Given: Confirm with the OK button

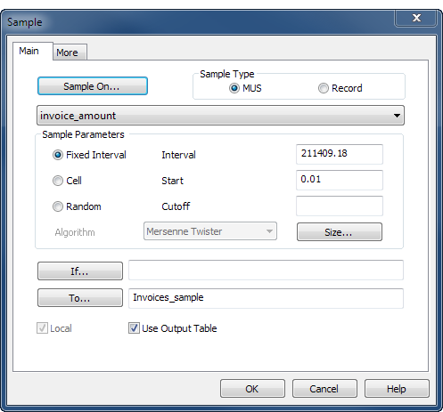Looking at the screenshot, I should point(252,389).
